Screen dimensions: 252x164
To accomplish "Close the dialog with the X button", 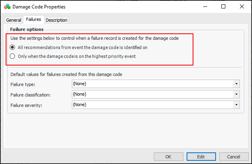I will (x=242, y=7).
